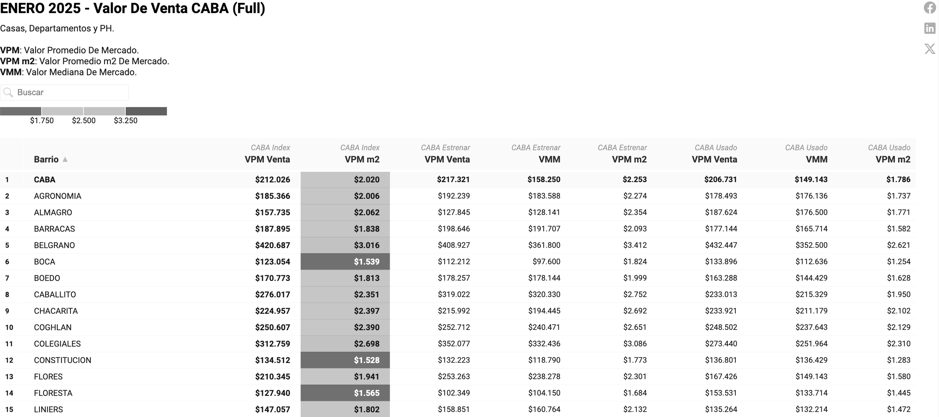Click the legend segment between $1.750 and $2.500
The image size is (939, 417).
[62, 111]
